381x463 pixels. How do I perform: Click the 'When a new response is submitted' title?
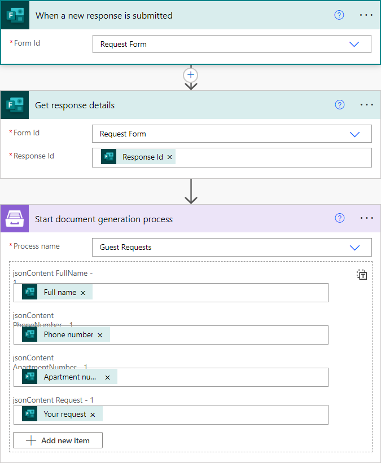pyautogui.click(x=104, y=15)
